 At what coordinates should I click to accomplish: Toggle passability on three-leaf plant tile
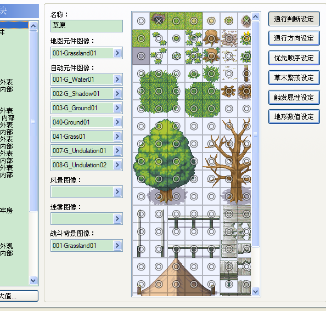(159, 56)
